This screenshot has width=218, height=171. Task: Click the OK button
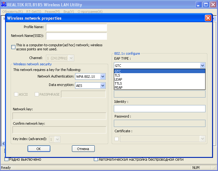click(x=39, y=149)
